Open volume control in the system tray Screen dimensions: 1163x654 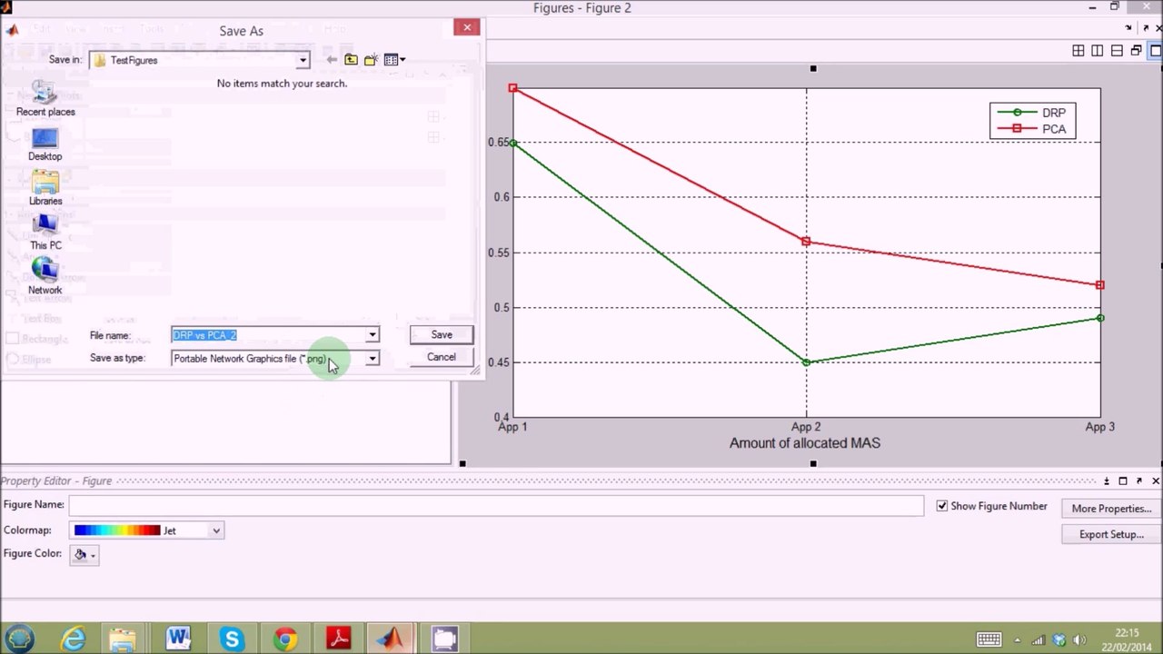pyautogui.click(x=1079, y=639)
